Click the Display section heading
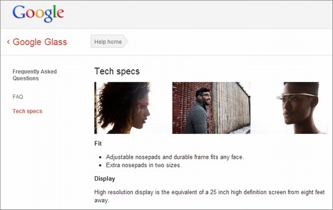The image size is (333, 210). [x=105, y=178]
